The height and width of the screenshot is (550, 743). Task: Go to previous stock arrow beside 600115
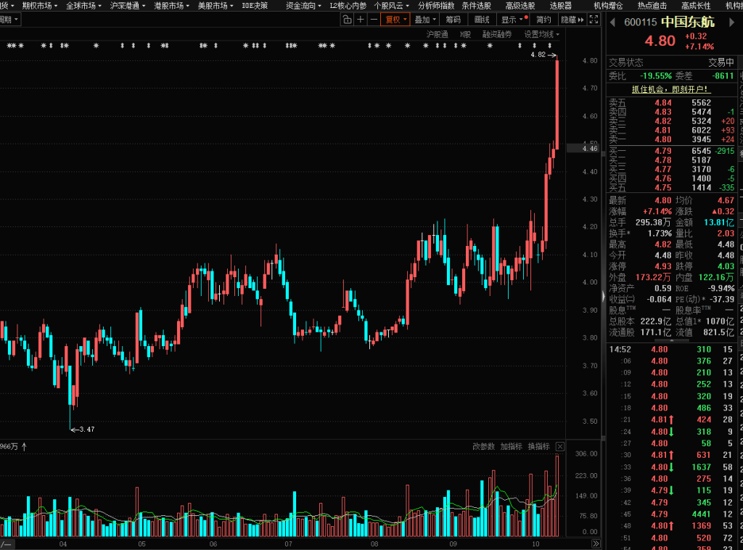click(x=612, y=22)
